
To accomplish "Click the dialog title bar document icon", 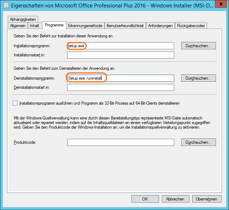I will 6,6.
